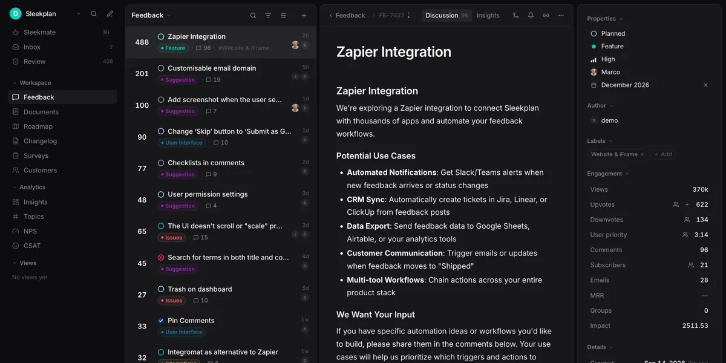Remove the Website & iFrame label
The height and width of the screenshot is (363, 726).
[x=643, y=154]
